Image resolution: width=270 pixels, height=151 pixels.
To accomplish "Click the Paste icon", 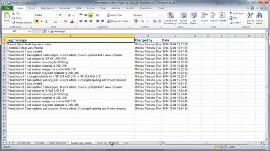I will pyautogui.click(x=7, y=16).
